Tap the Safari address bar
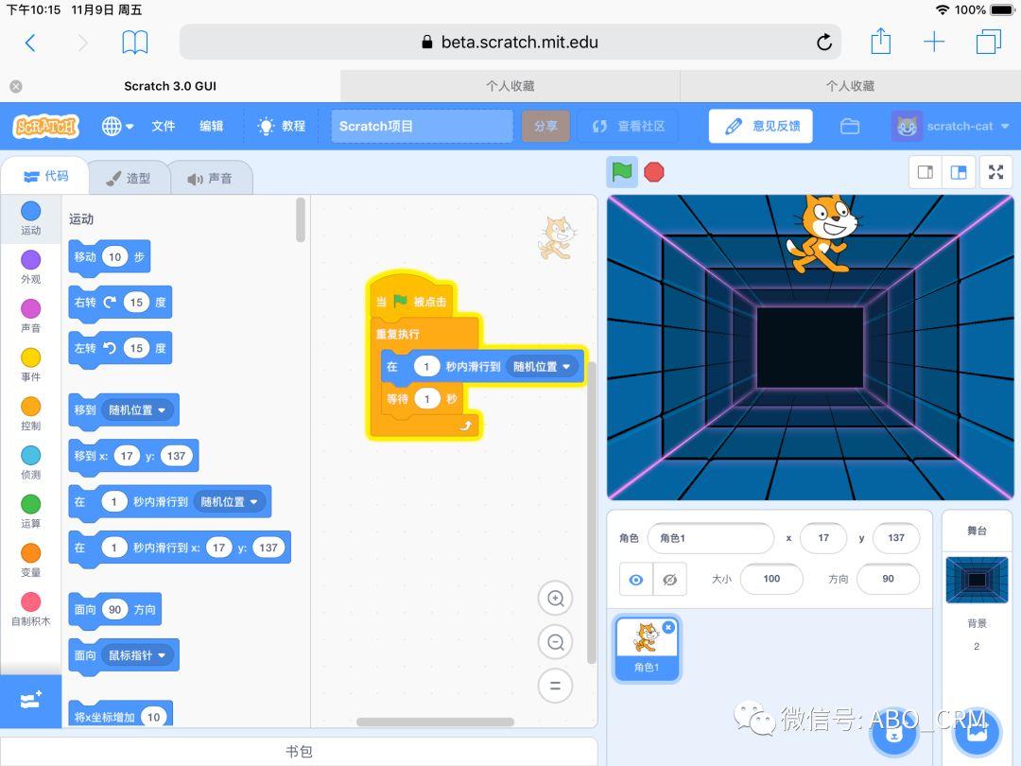1021x766 pixels. click(x=510, y=43)
